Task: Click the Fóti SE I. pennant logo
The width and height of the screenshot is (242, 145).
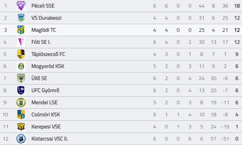Action: point(21,42)
